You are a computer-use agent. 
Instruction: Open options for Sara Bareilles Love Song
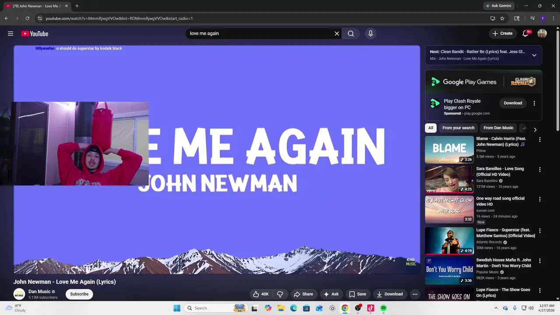[x=539, y=169]
